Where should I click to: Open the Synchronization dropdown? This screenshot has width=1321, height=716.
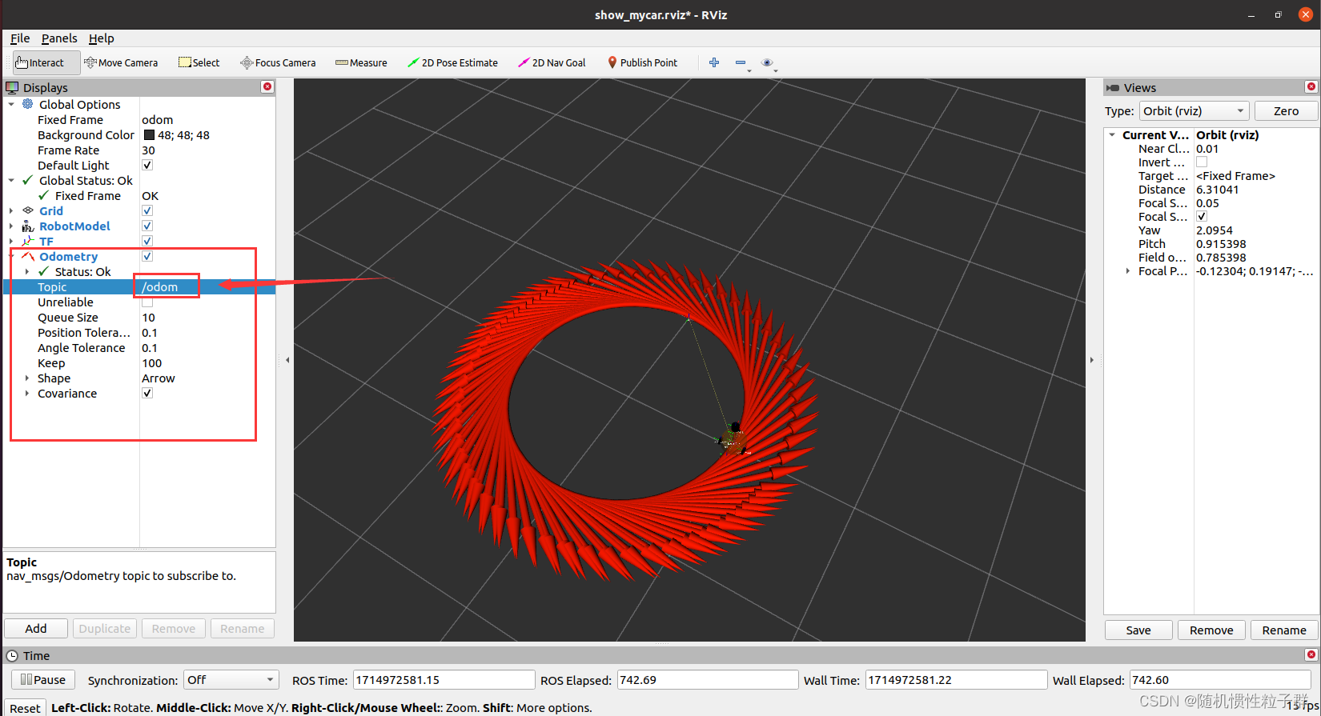(231, 680)
